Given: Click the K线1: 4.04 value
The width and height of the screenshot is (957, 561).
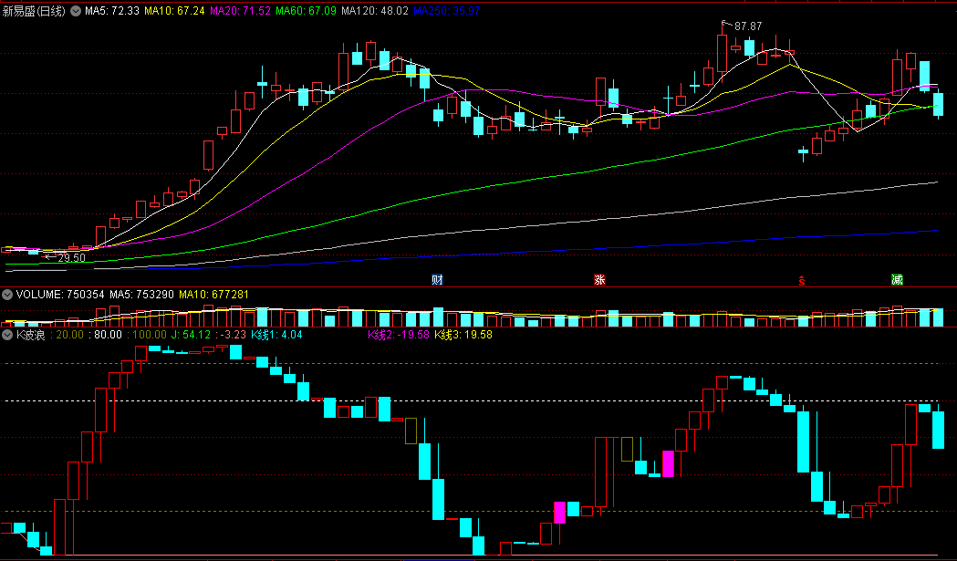Looking at the screenshot, I should (277, 335).
